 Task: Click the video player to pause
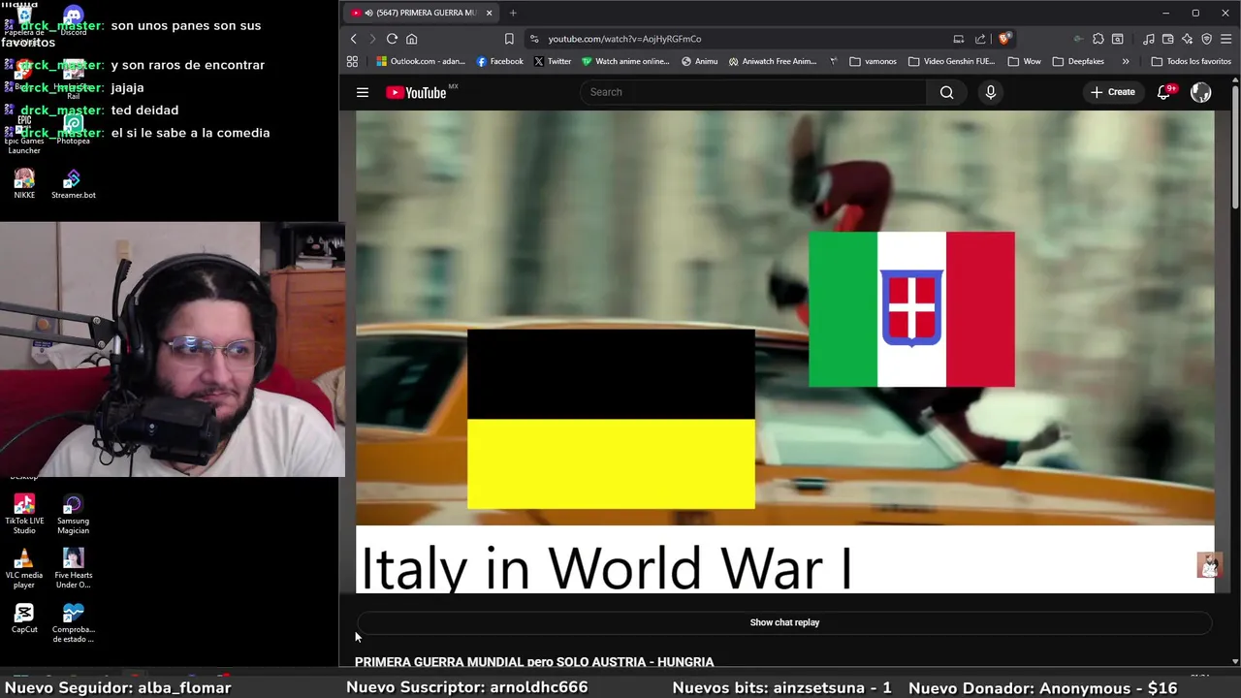point(784,351)
